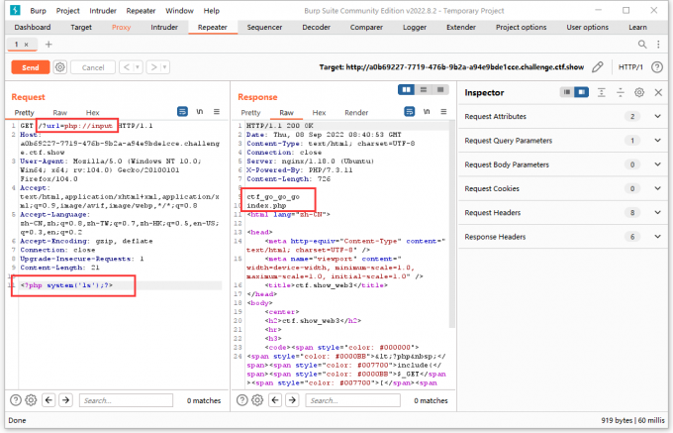Switch to the Project options tab
This screenshot has width=673, height=433.
(521, 27)
